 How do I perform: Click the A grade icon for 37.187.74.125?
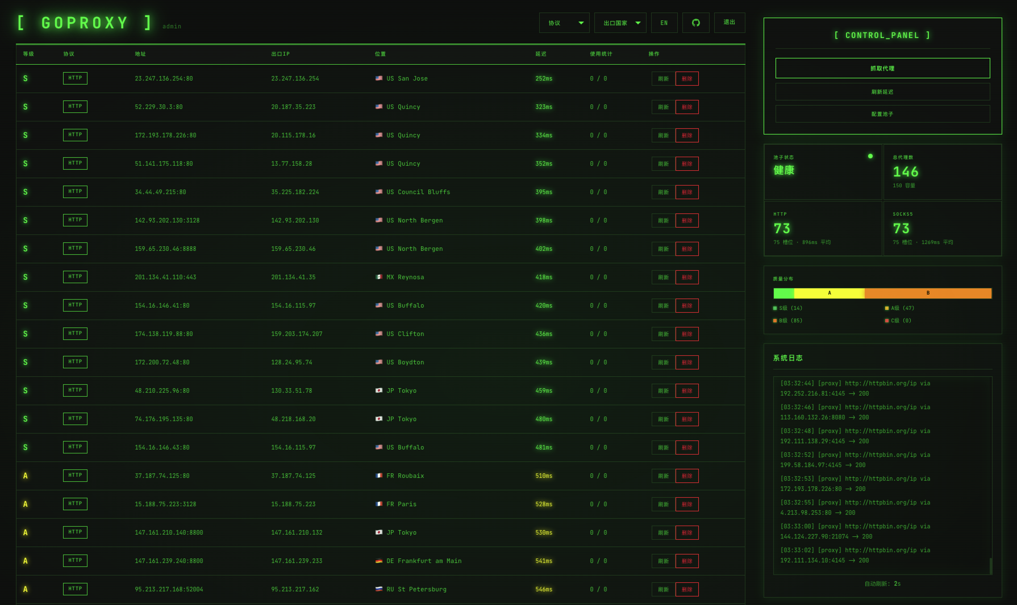25,476
